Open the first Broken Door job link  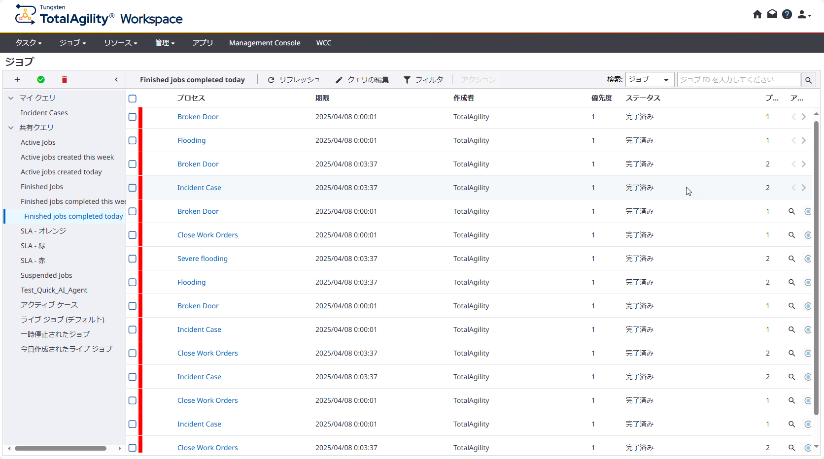(198, 117)
